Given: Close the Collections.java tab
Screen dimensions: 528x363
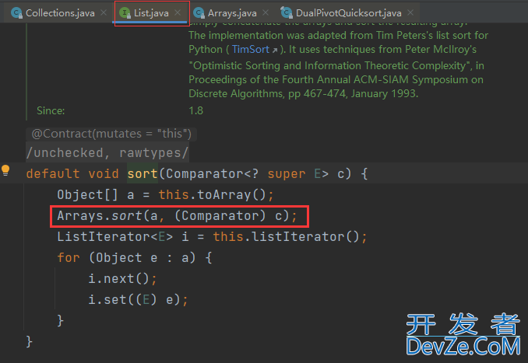Looking at the screenshot, I should pos(104,12).
